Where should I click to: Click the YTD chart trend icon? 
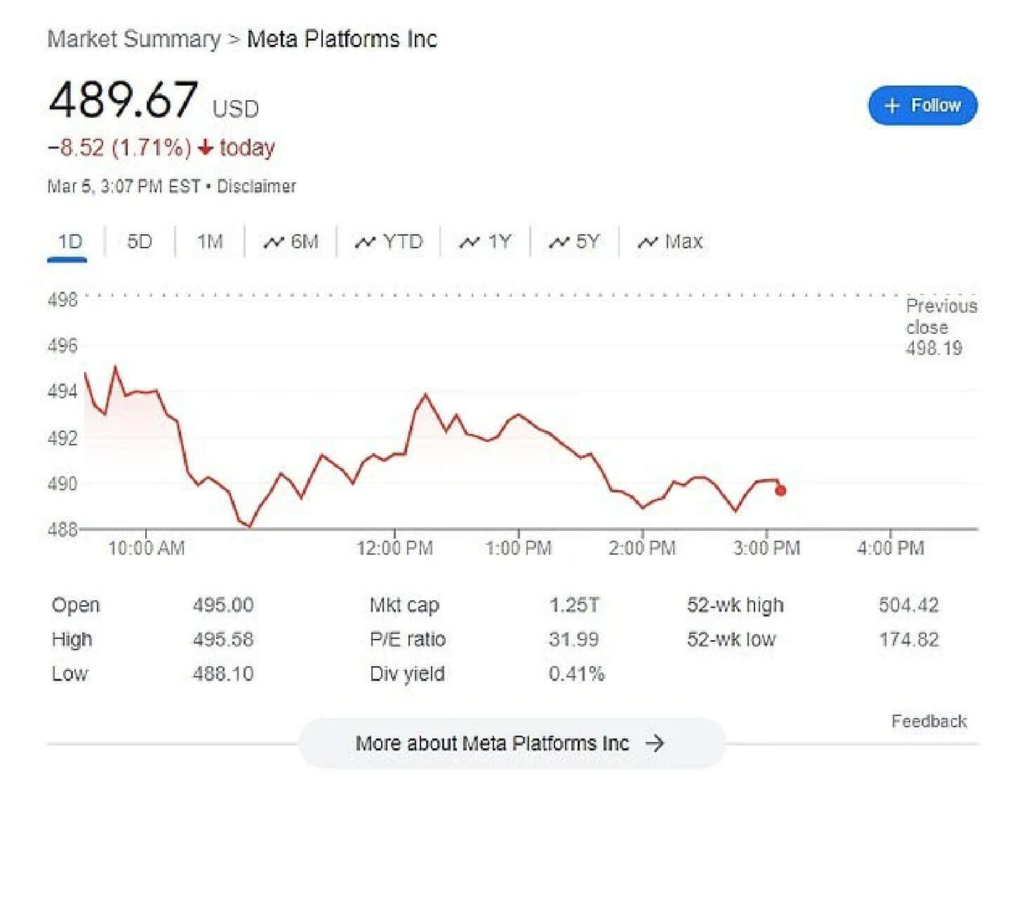tap(365, 243)
